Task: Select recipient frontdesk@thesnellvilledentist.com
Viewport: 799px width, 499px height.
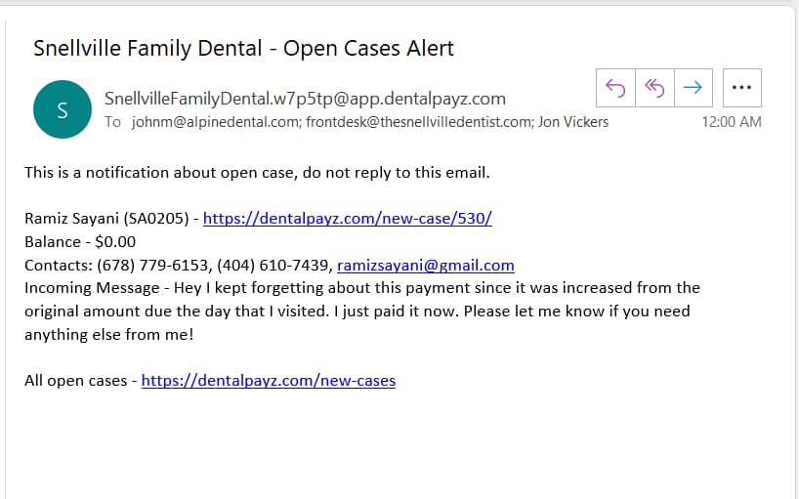Action: (420, 122)
